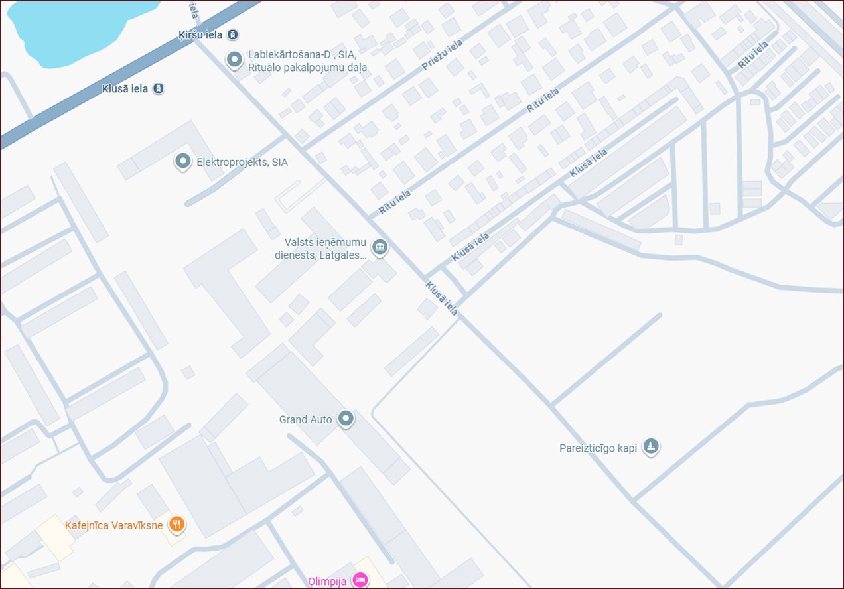Select the Valsts ieņēmumu dienests government icon
This screenshot has height=589, width=844.
tap(380, 248)
